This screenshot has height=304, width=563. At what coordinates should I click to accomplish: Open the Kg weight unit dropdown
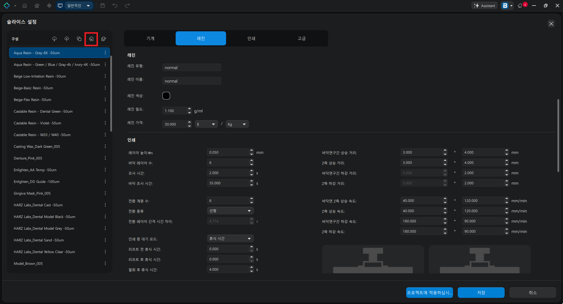[x=237, y=124]
